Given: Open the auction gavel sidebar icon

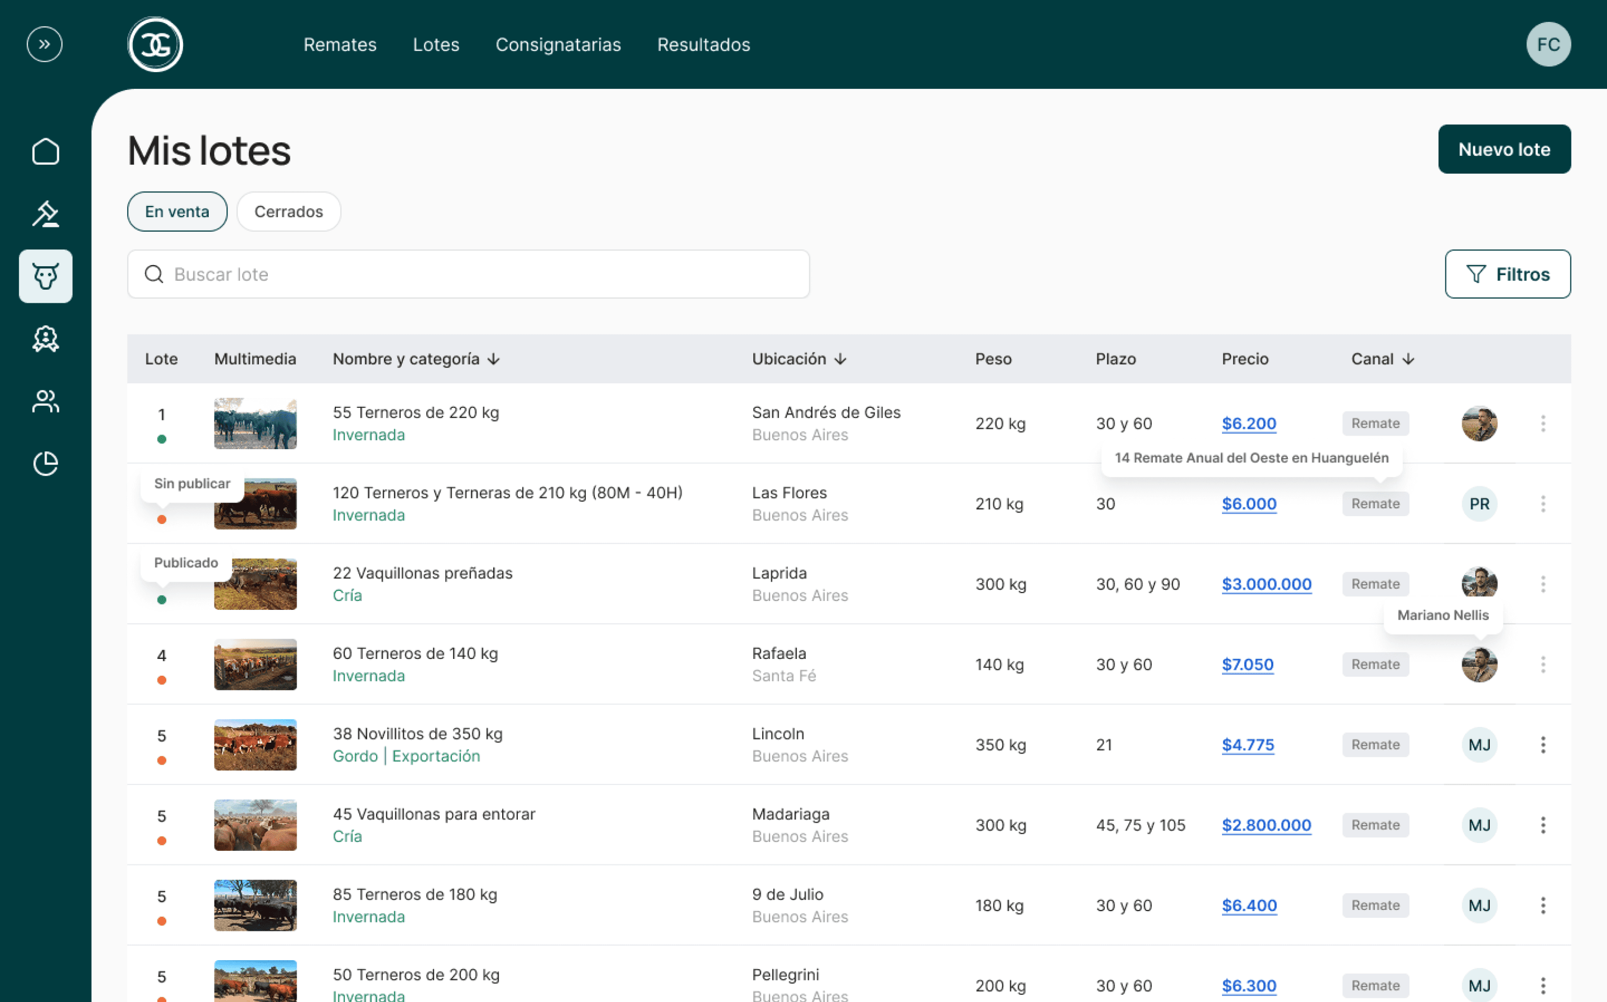Looking at the screenshot, I should [46, 214].
